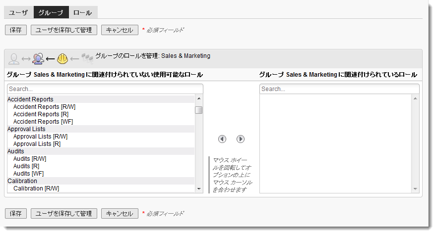Click available roles list scroll down arrow
The width and height of the screenshot is (436, 234).
pos(199,189)
